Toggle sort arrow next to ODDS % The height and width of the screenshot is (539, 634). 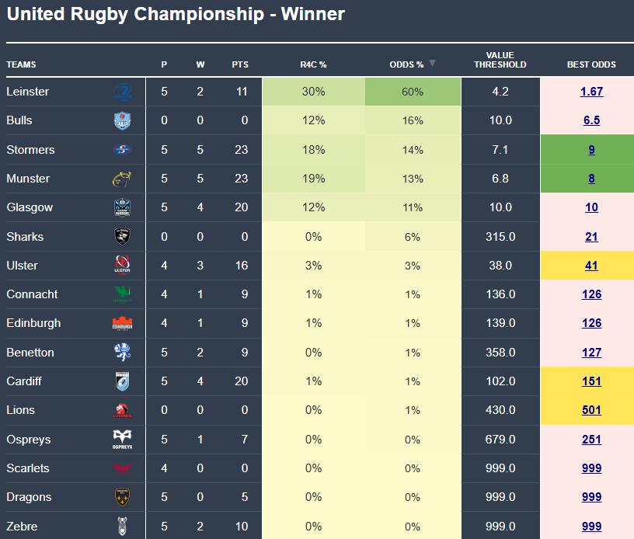point(432,64)
